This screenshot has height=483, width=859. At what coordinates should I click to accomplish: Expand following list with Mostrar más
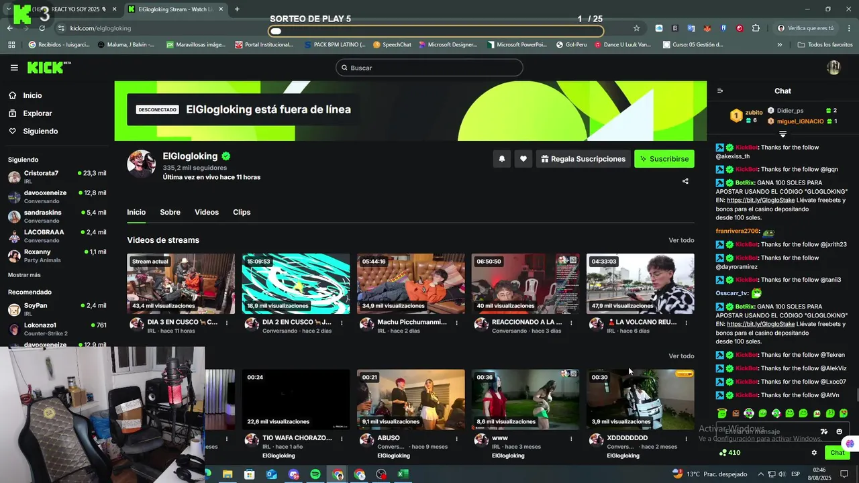pos(24,275)
